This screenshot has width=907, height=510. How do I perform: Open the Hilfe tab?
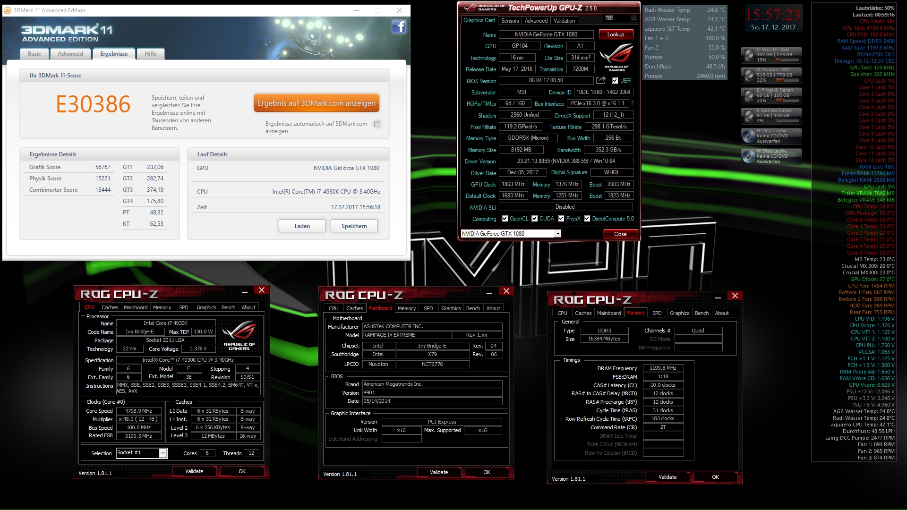[x=151, y=54]
